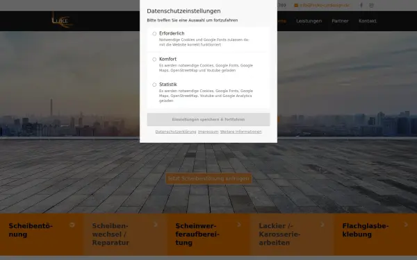Open the Lackier /- Karosseriearbeiten tile
Viewport: 417px width, 260px height.
click(x=292, y=234)
